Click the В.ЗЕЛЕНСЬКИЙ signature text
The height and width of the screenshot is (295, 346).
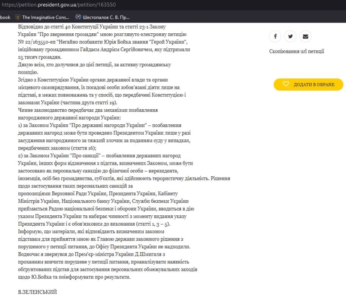37,292
